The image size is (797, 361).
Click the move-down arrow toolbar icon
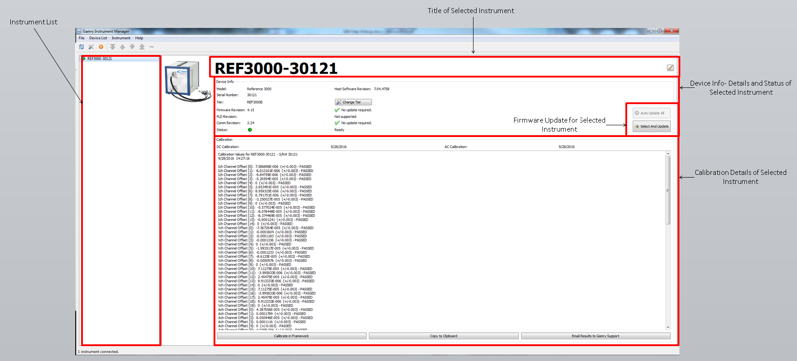[x=132, y=47]
